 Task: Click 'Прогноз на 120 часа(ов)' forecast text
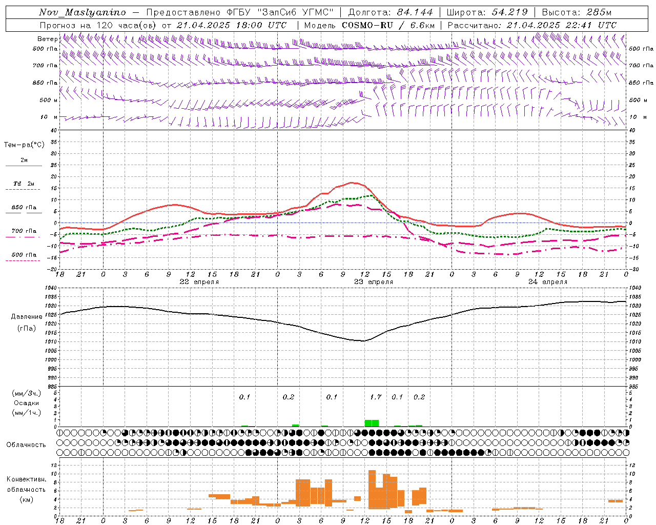tap(98, 25)
